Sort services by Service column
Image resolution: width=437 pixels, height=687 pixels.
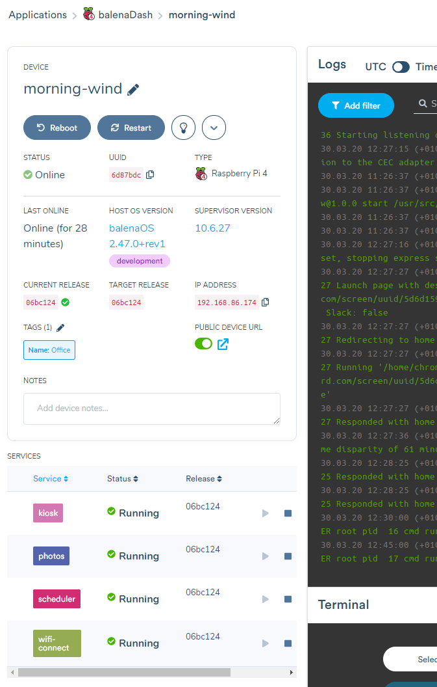50,478
